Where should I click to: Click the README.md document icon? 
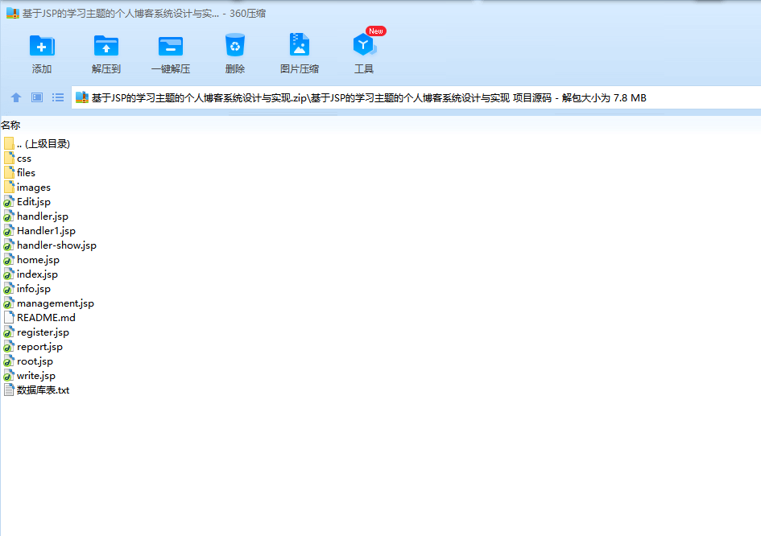(x=9, y=318)
